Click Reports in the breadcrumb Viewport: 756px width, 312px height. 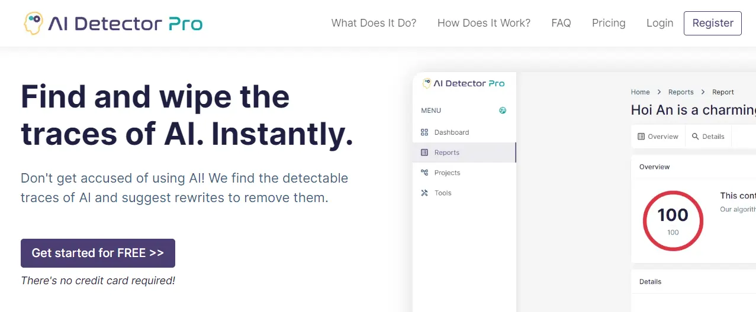pyautogui.click(x=681, y=92)
